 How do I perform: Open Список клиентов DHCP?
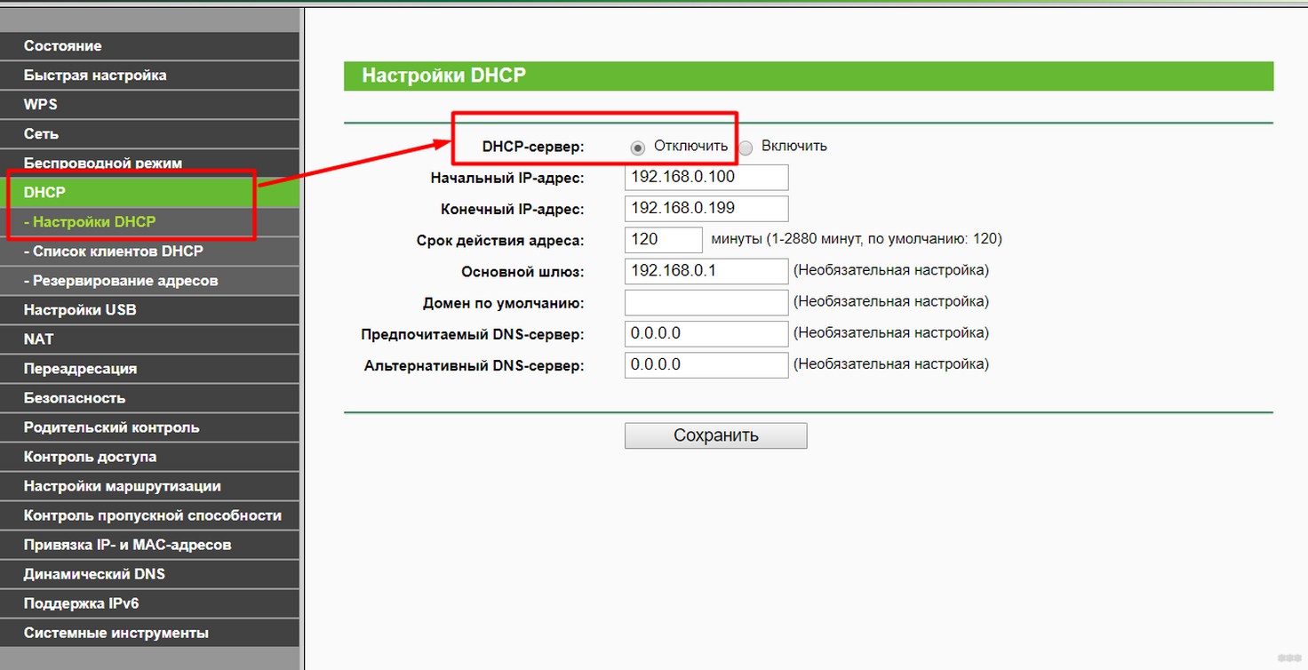149,251
